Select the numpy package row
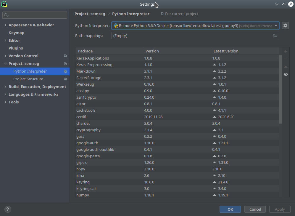 (x=177, y=195)
